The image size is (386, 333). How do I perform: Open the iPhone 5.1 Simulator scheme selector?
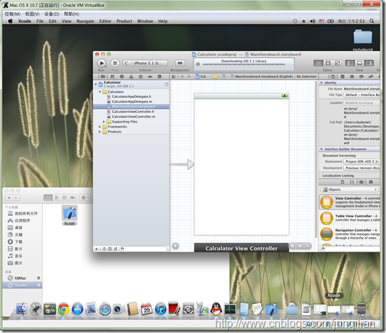coord(145,63)
